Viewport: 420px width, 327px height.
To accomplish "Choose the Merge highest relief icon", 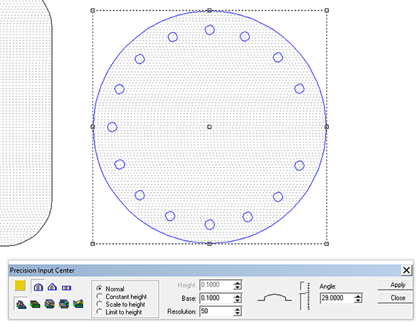I will (50, 304).
